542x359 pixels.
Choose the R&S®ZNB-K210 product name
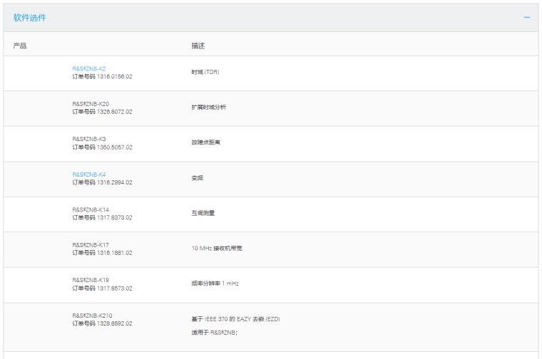coord(92,316)
